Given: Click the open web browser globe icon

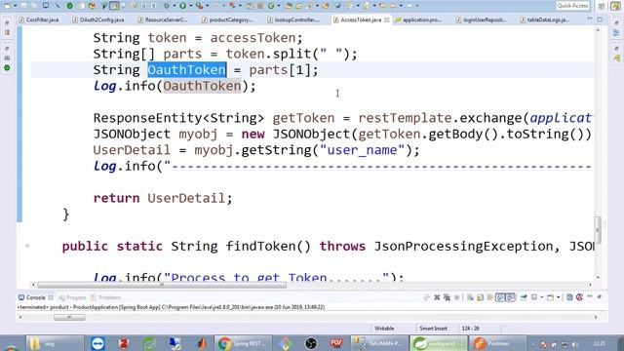Looking at the screenshot, I should (337, 6).
